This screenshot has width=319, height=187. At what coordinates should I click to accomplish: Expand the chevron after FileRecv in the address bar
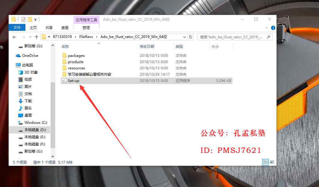(x=97, y=37)
